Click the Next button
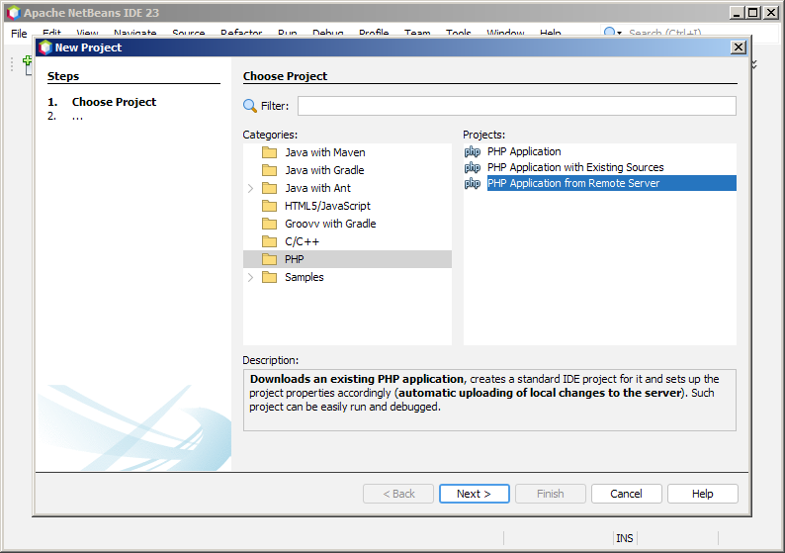Screen dimensions: 785x553 point(474,494)
